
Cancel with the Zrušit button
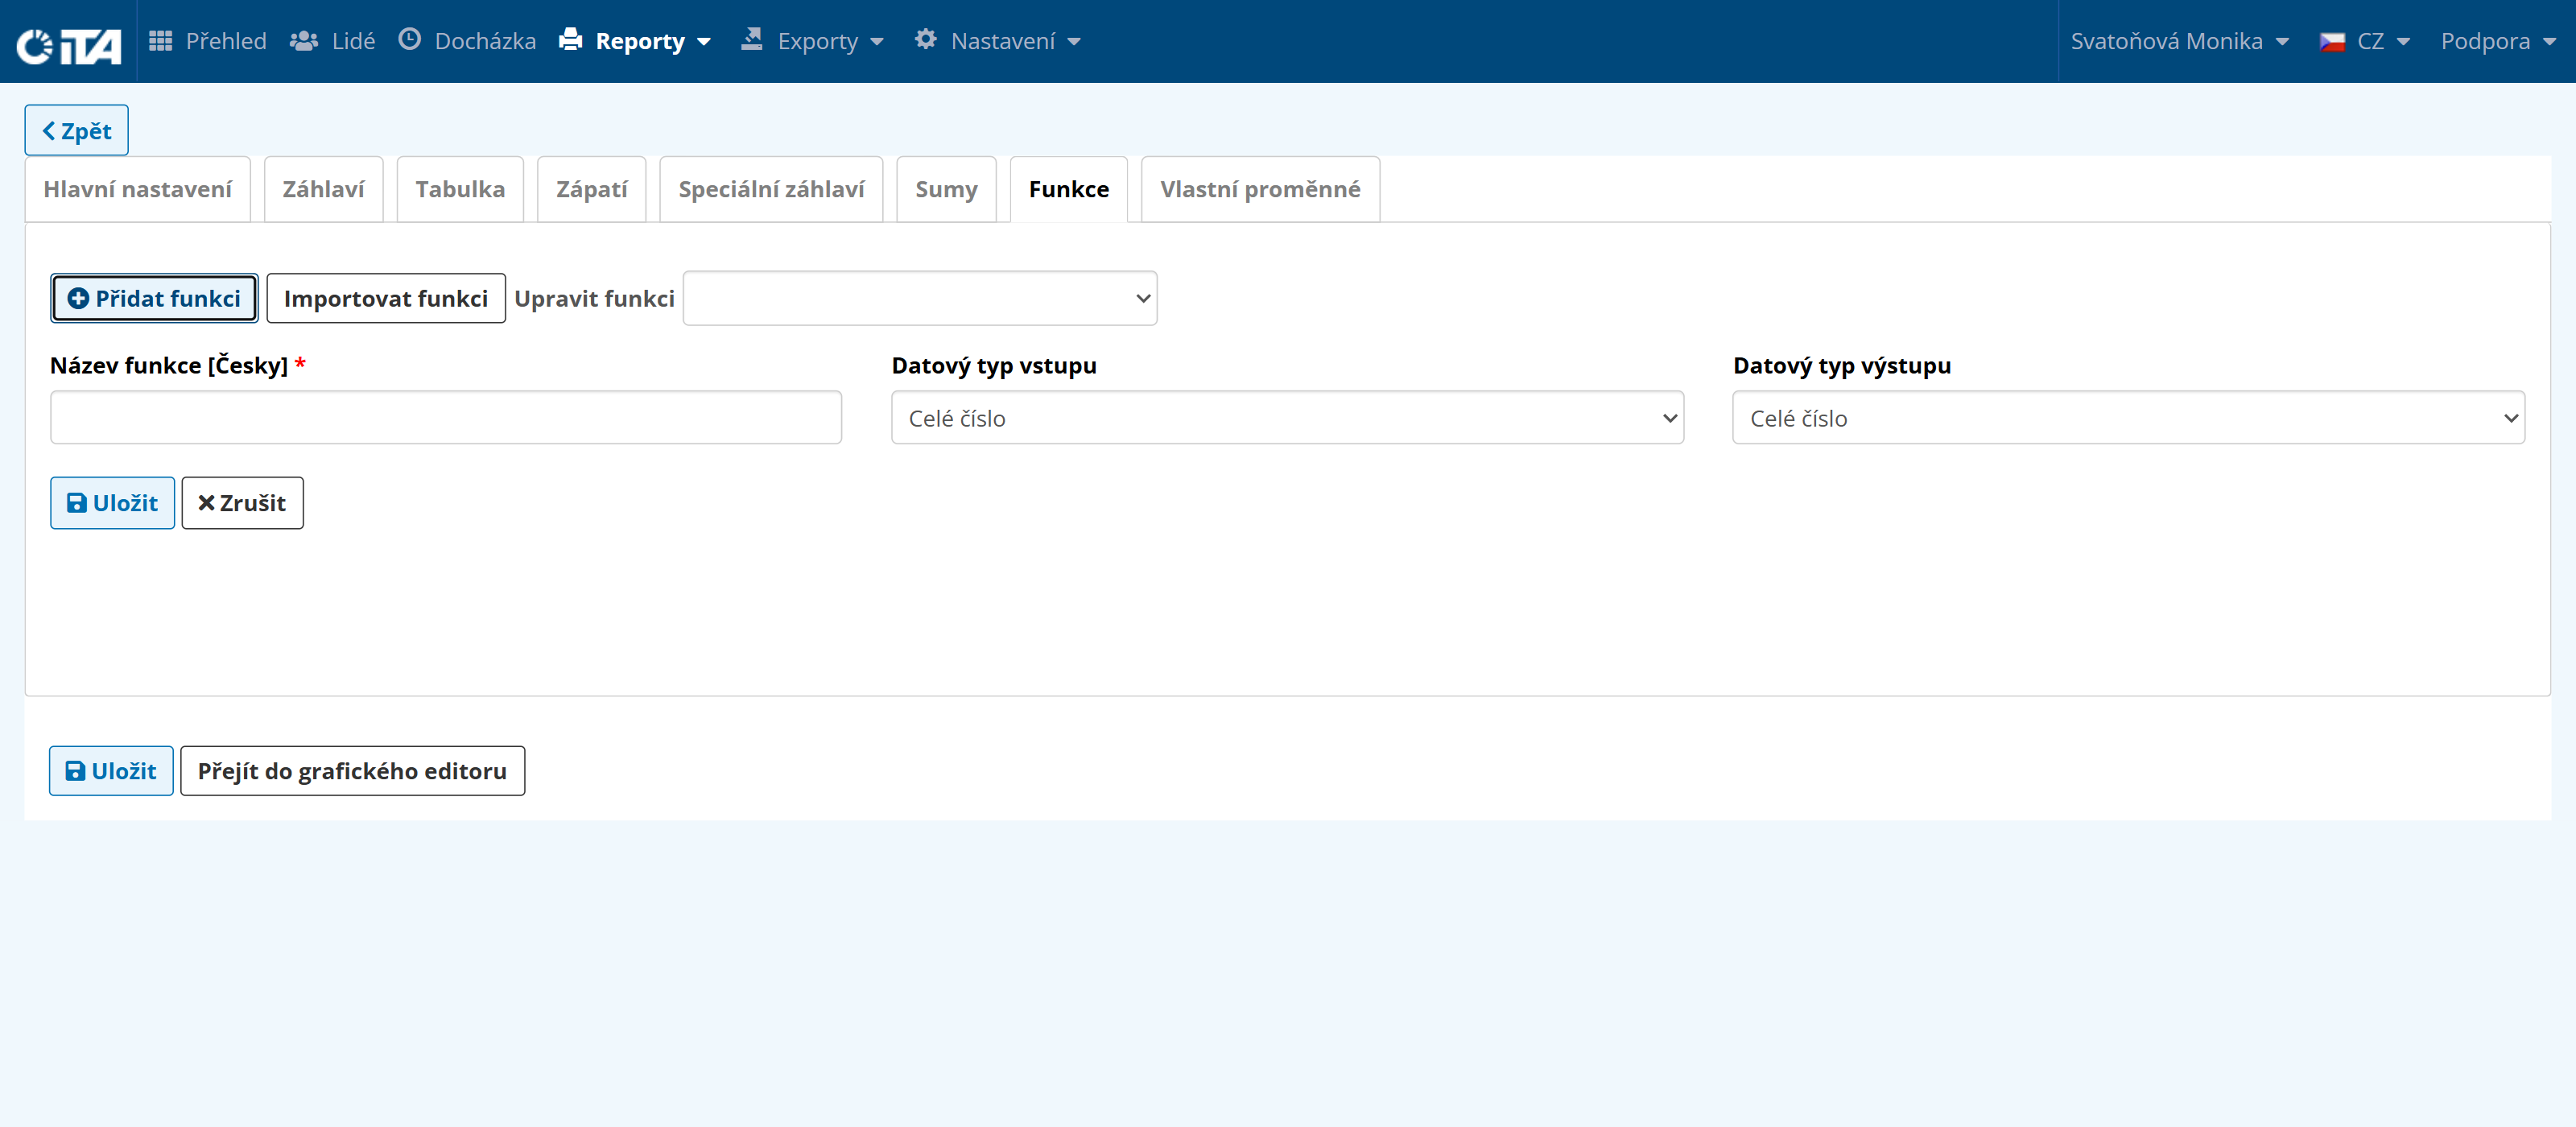(242, 503)
